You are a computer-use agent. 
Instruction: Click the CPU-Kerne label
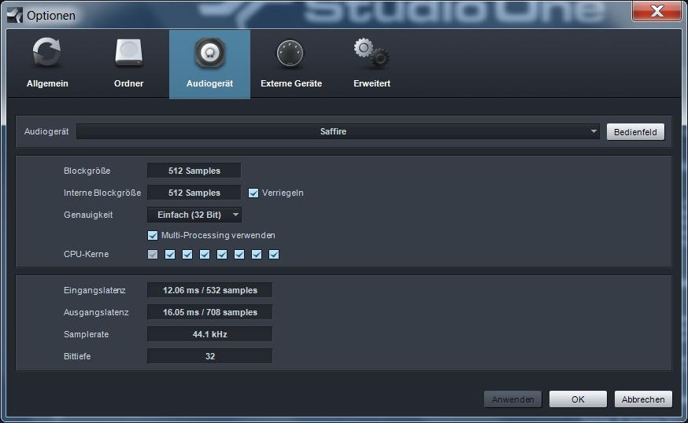coord(86,254)
